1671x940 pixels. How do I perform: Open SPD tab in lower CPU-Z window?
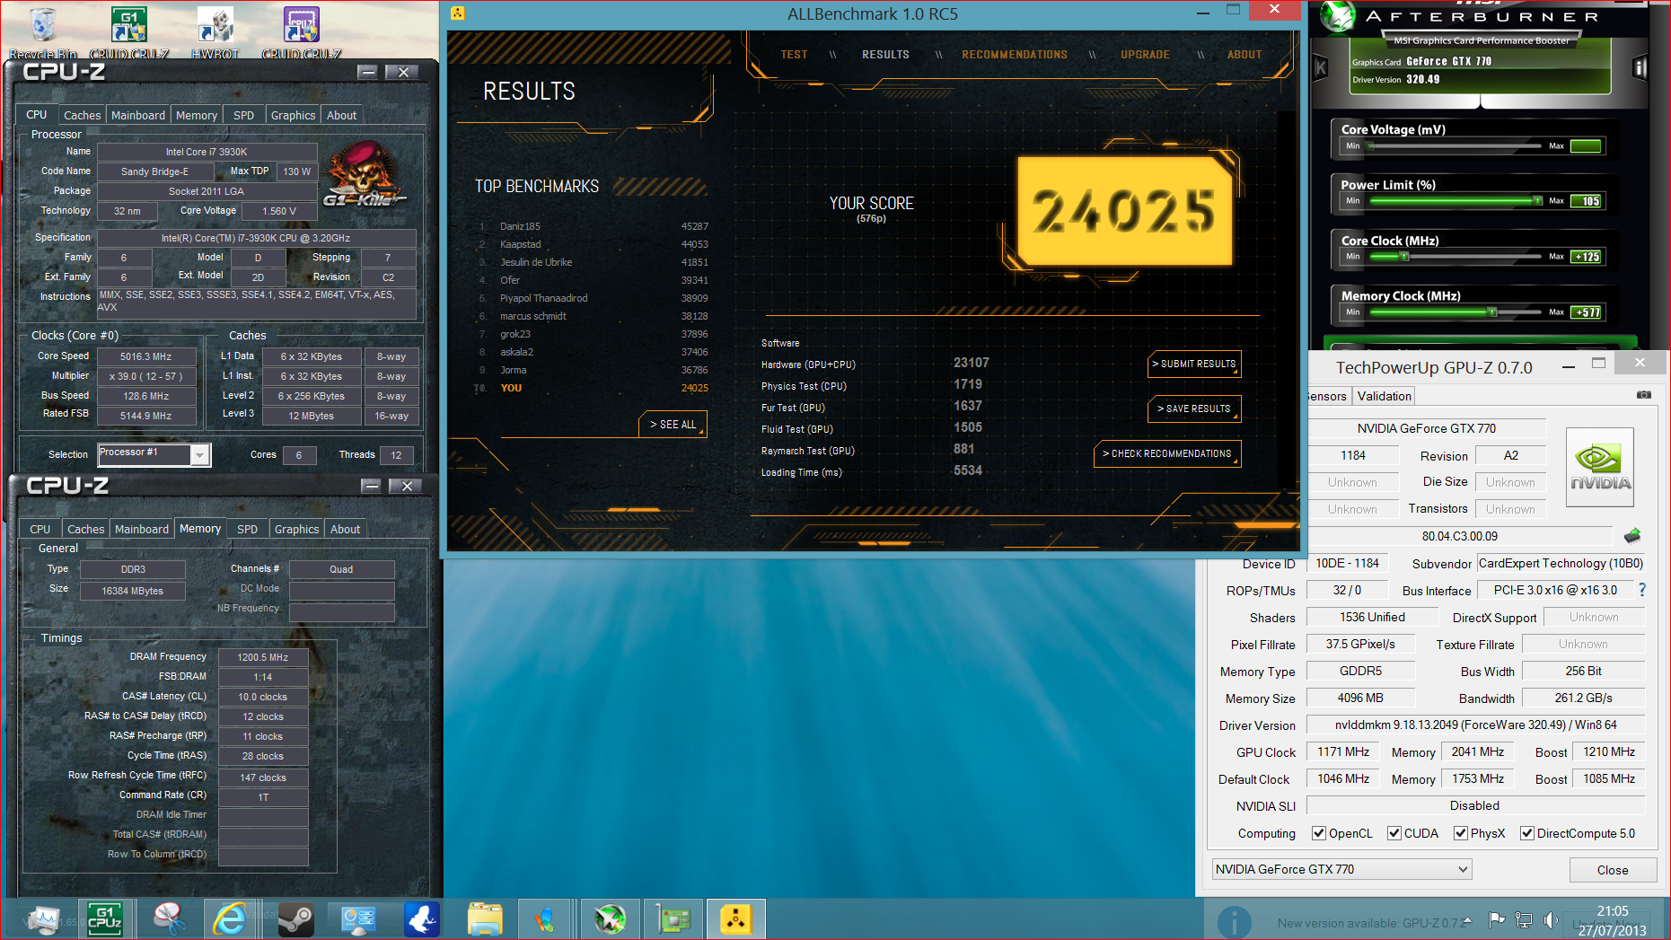[248, 529]
